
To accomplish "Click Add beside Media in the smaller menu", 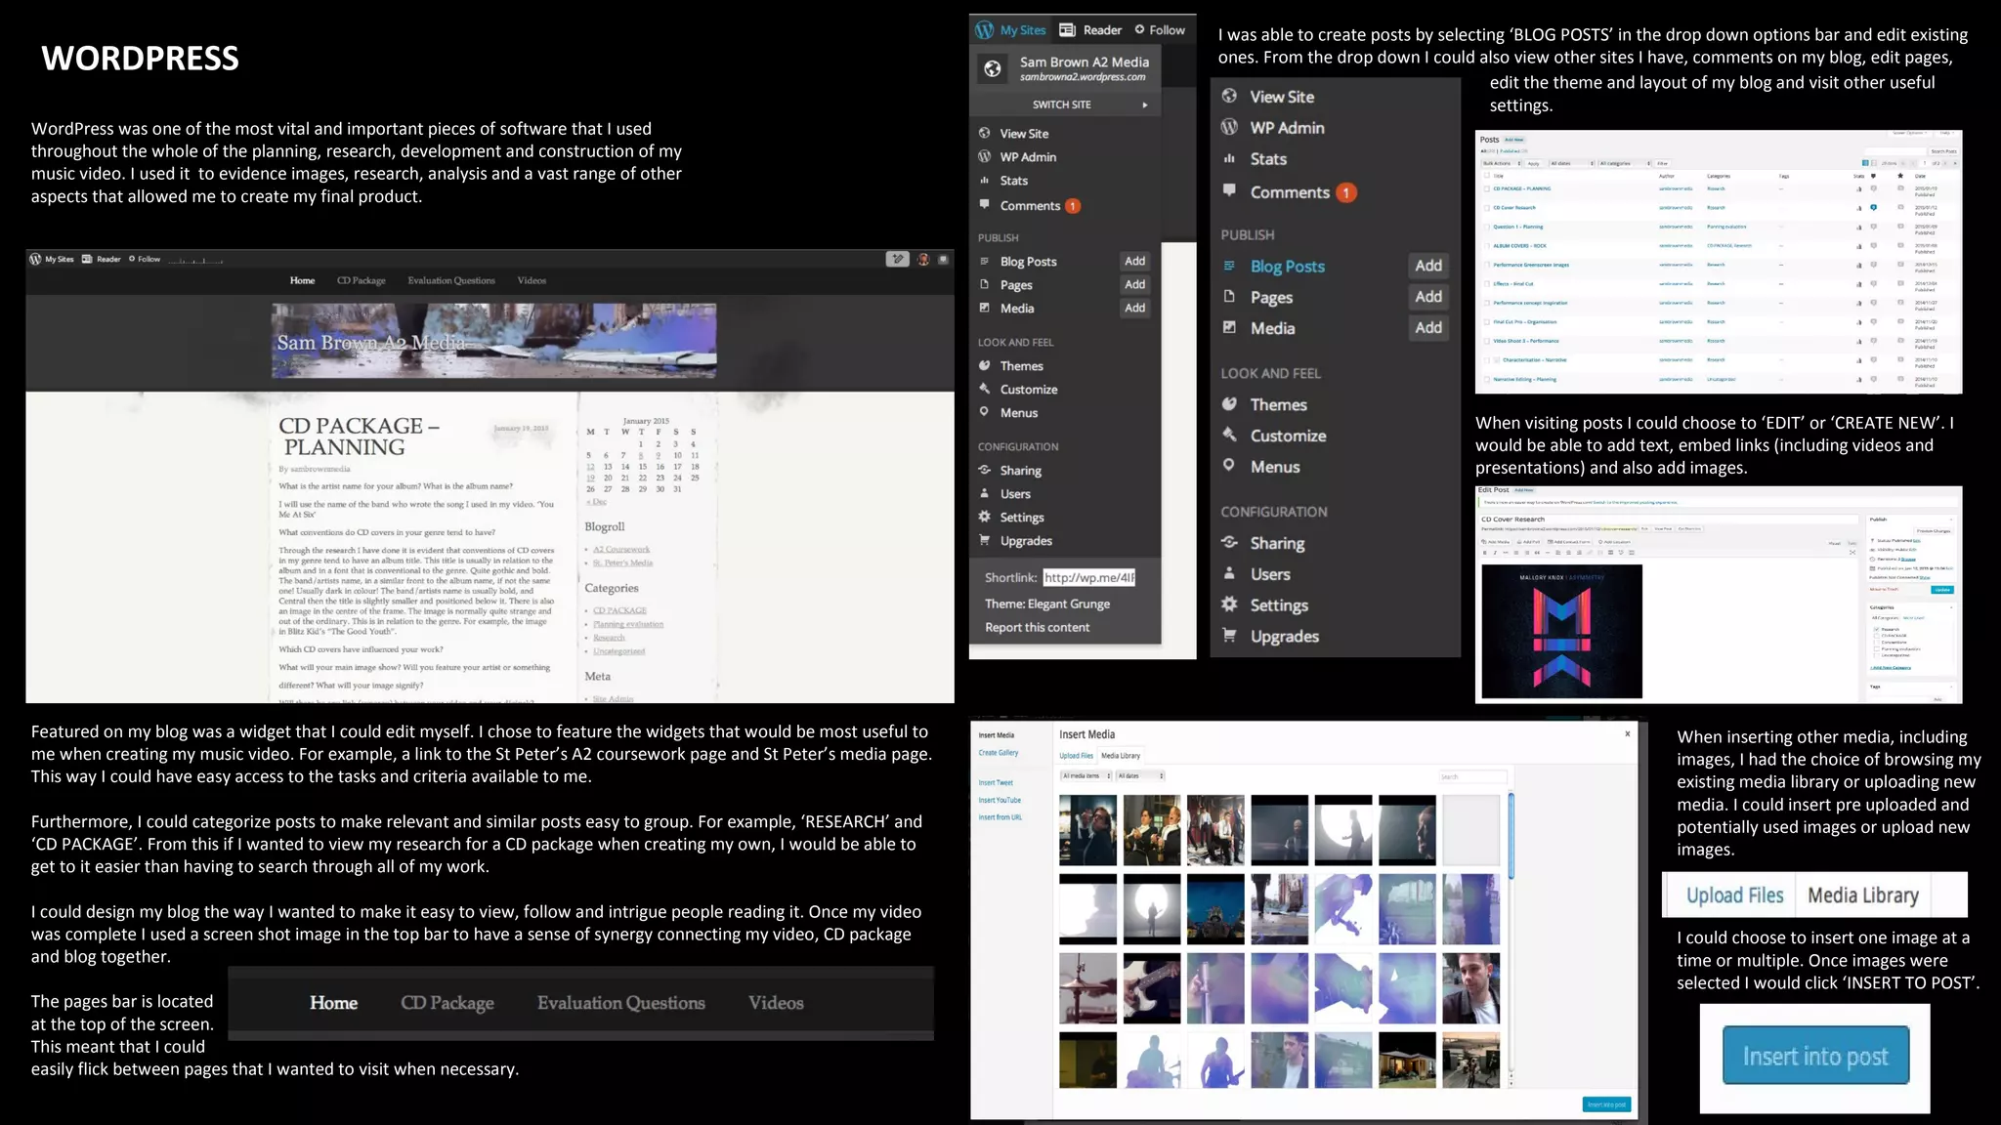I will [x=1134, y=308].
